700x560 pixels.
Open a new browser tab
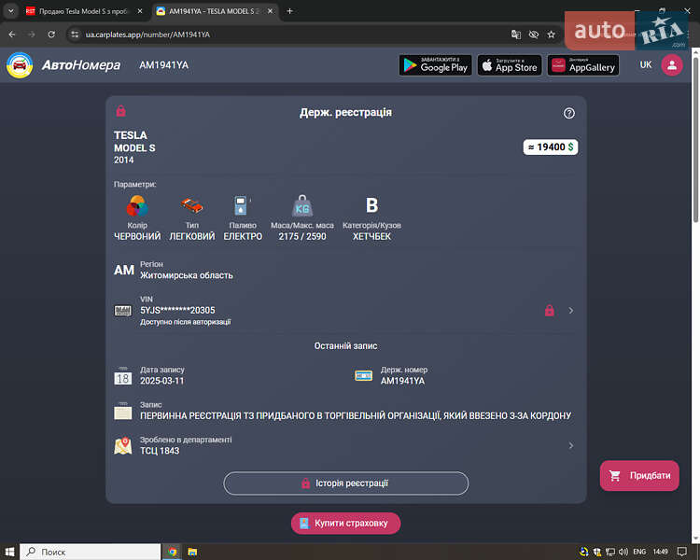[289, 11]
